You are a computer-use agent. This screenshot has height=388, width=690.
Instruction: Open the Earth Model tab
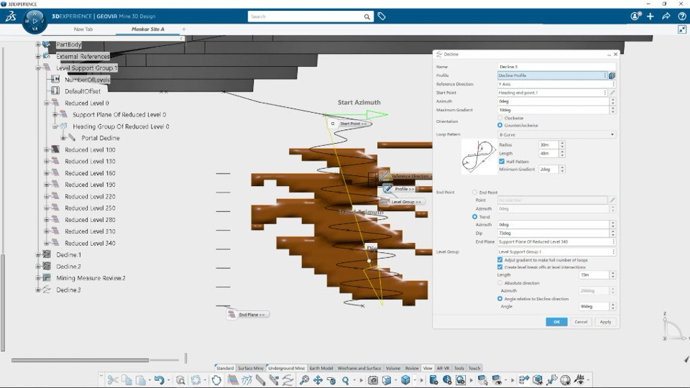pyautogui.click(x=321, y=368)
